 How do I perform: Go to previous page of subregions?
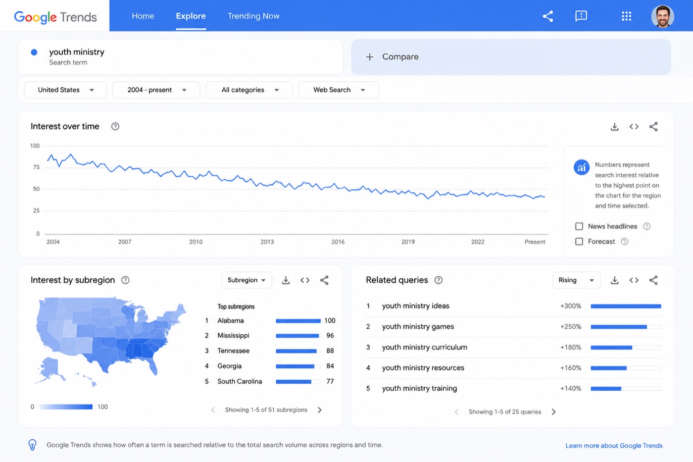[x=213, y=410]
